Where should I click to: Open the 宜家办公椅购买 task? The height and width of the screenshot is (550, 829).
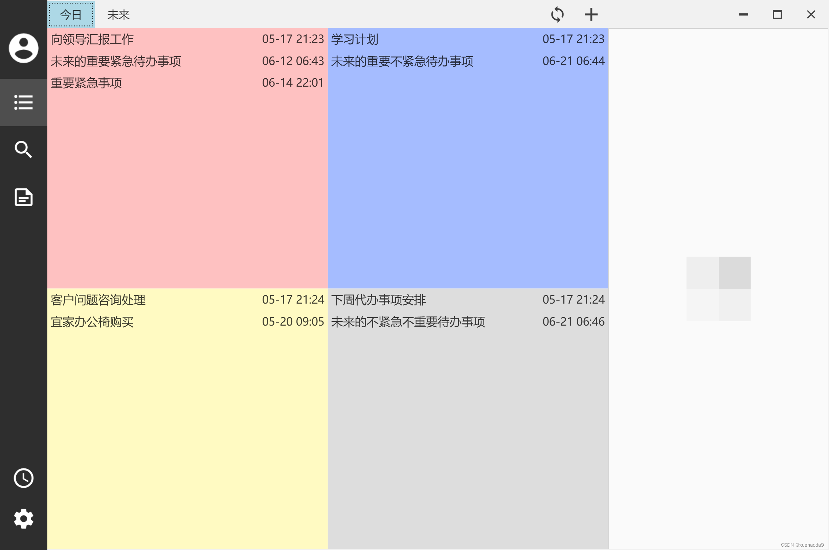pos(92,322)
